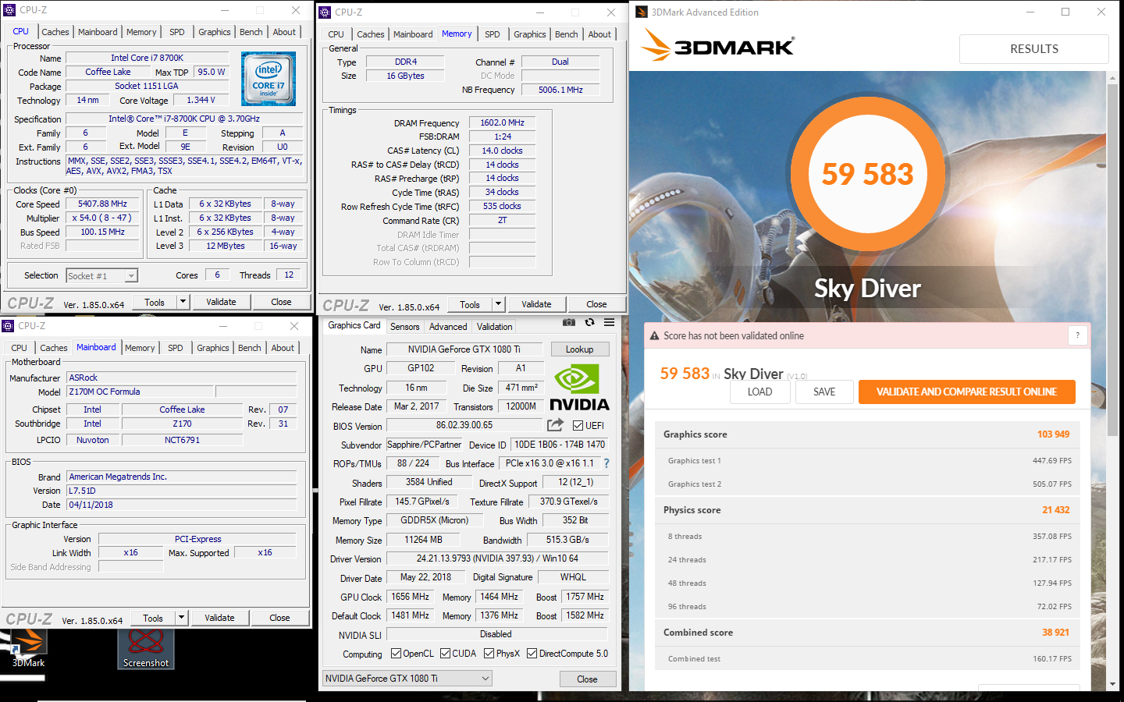Click the camera screenshot icon in GPU-Z
Image resolution: width=1124 pixels, height=702 pixels.
tap(569, 322)
